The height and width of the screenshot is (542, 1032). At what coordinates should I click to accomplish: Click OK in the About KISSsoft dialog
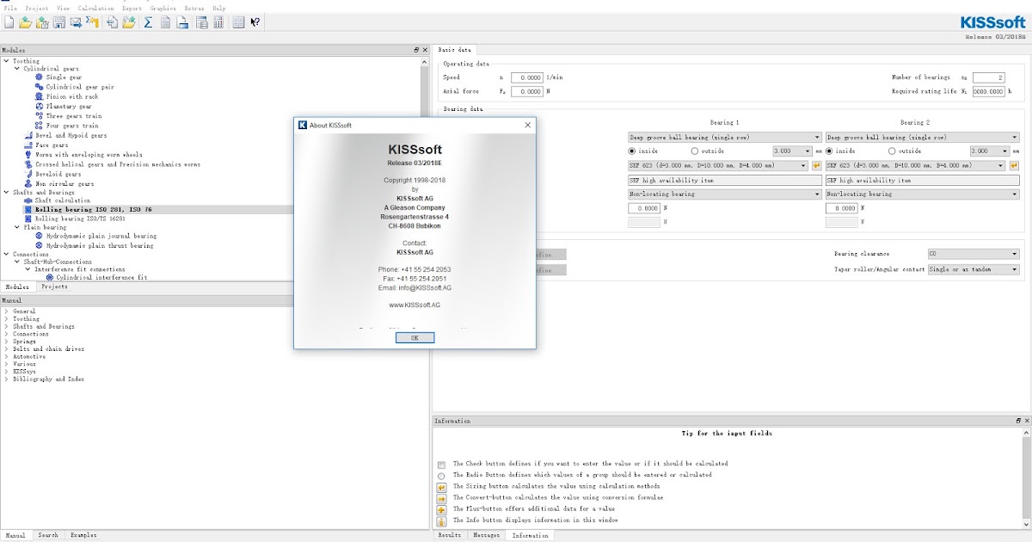click(415, 337)
